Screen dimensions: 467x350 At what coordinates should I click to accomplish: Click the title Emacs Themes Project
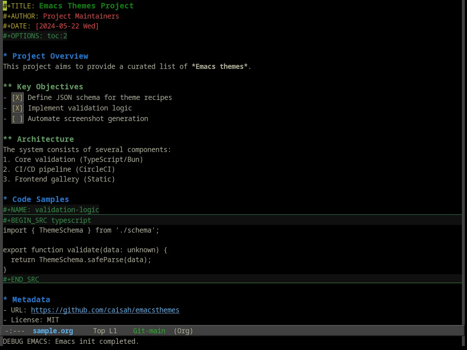86,6
